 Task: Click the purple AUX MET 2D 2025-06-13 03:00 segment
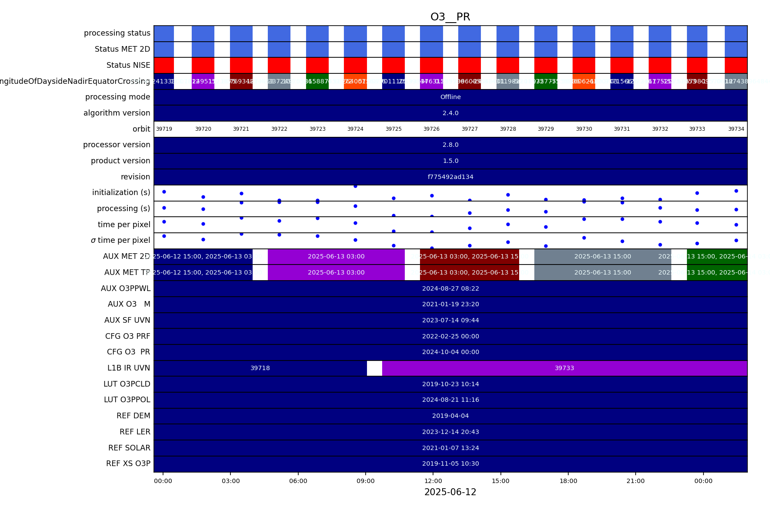click(x=336, y=256)
